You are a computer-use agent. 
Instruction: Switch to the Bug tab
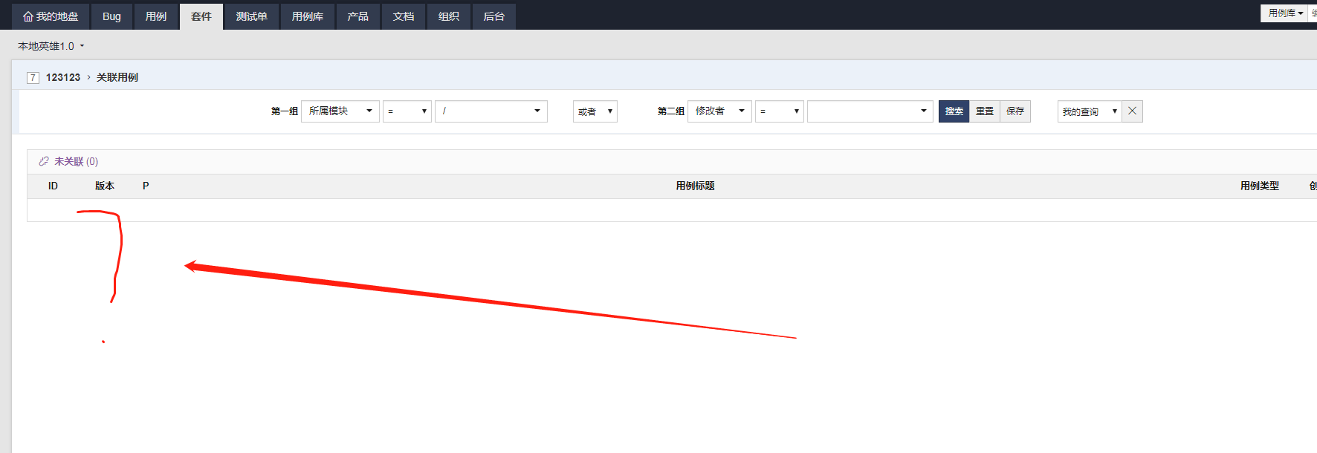[x=111, y=16]
